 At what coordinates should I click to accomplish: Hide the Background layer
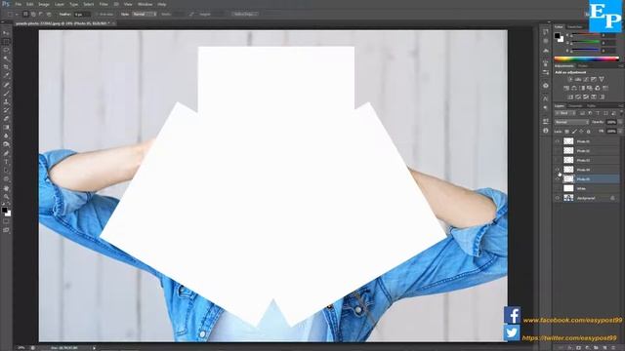pos(558,198)
